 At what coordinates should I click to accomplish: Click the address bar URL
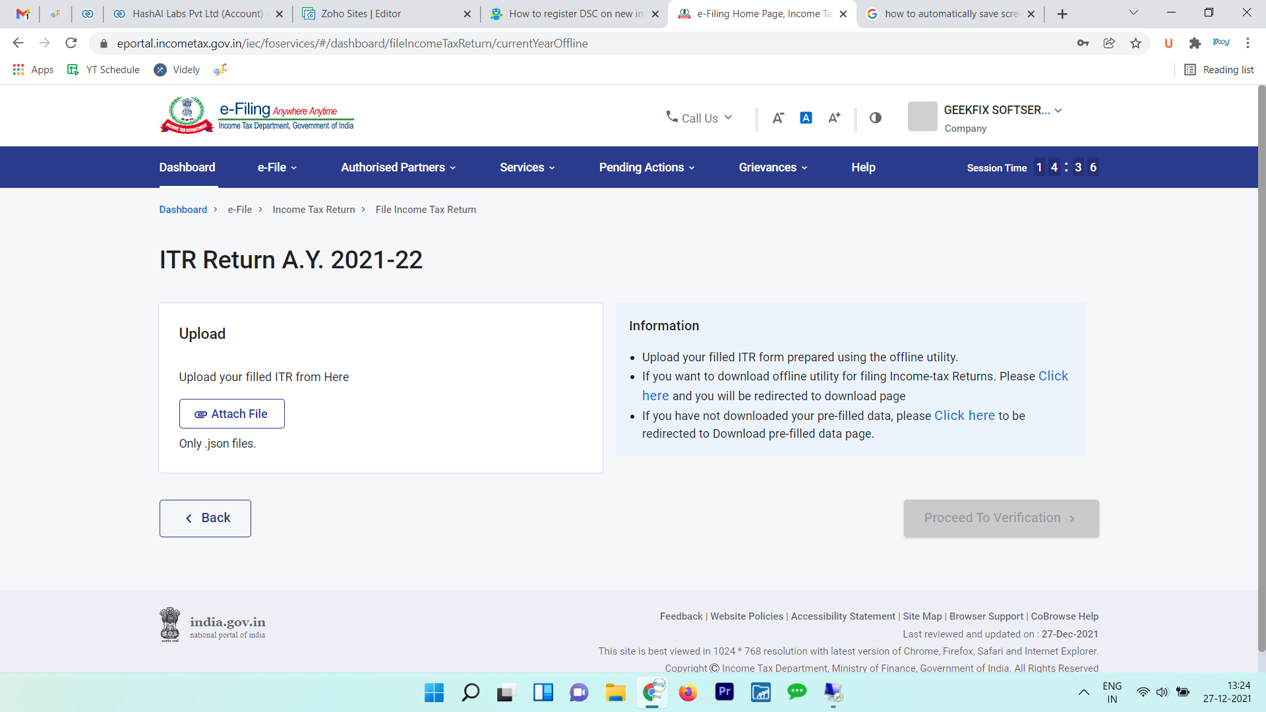352,44
